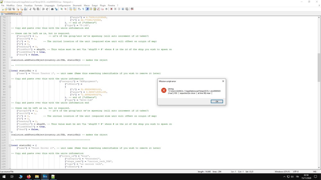
Task: Toggle synchronized horizontal scrolling icon
Action: 74,9
